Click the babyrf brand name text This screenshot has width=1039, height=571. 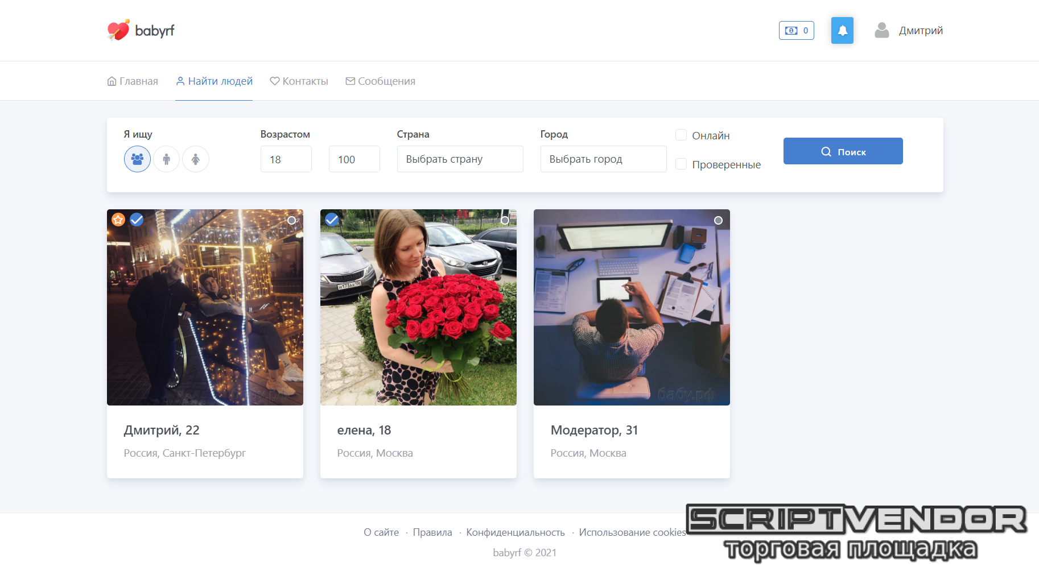[155, 31]
